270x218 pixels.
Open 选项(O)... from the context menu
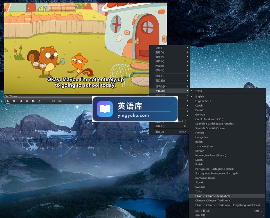point(169,126)
